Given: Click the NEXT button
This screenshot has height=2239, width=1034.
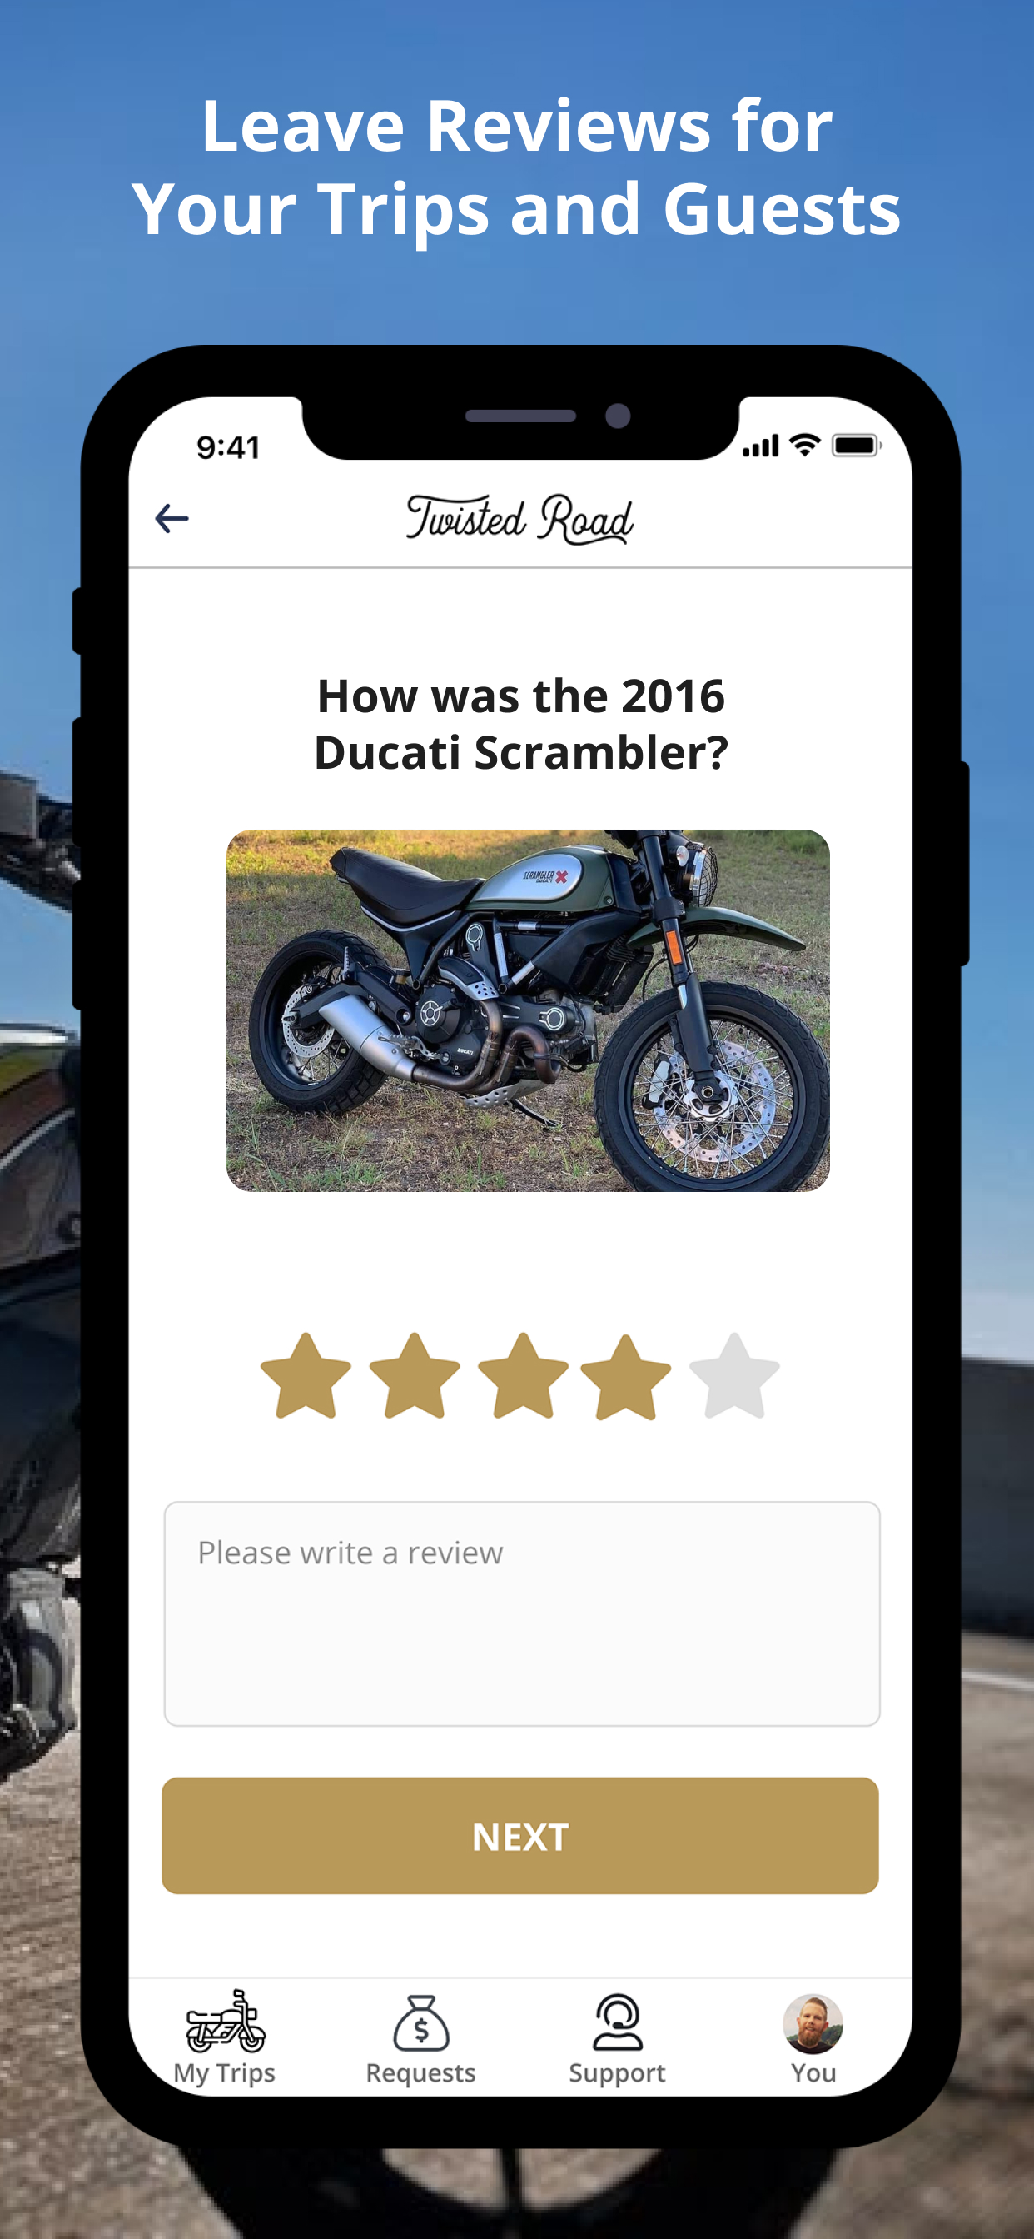Looking at the screenshot, I should (519, 1836).
